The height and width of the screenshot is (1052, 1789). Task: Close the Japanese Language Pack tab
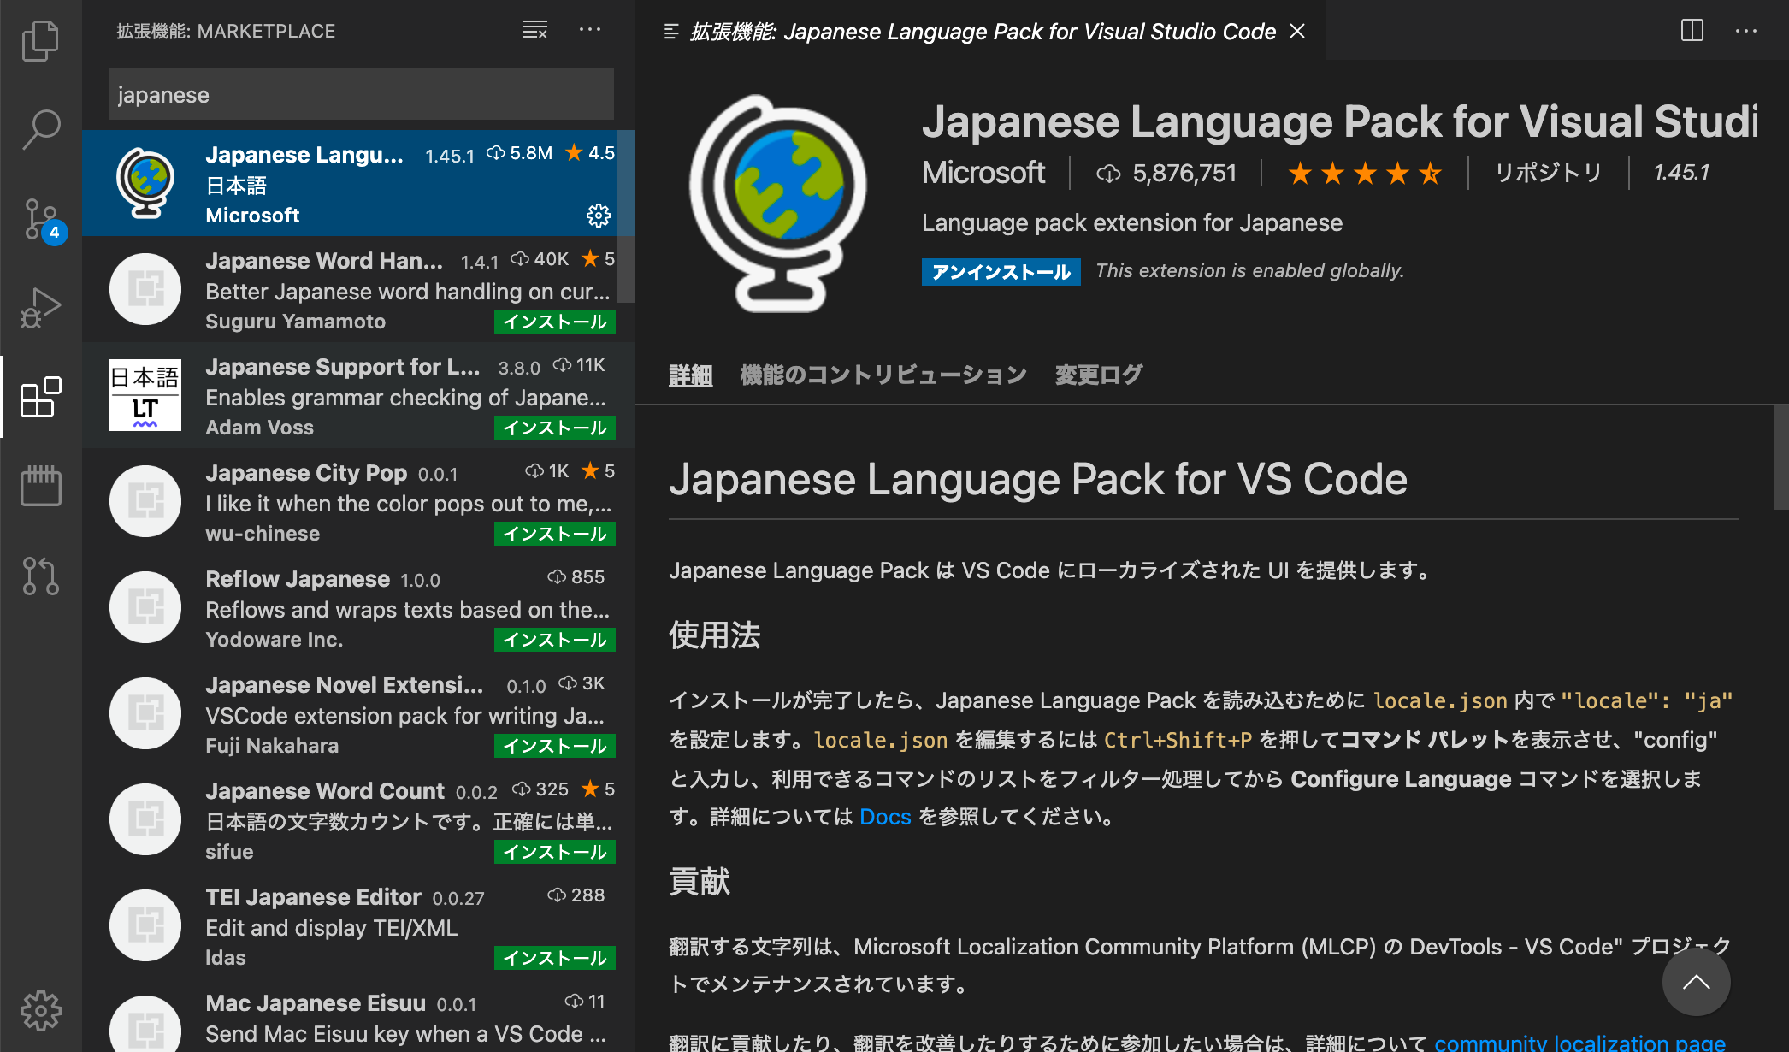pos(1297,31)
